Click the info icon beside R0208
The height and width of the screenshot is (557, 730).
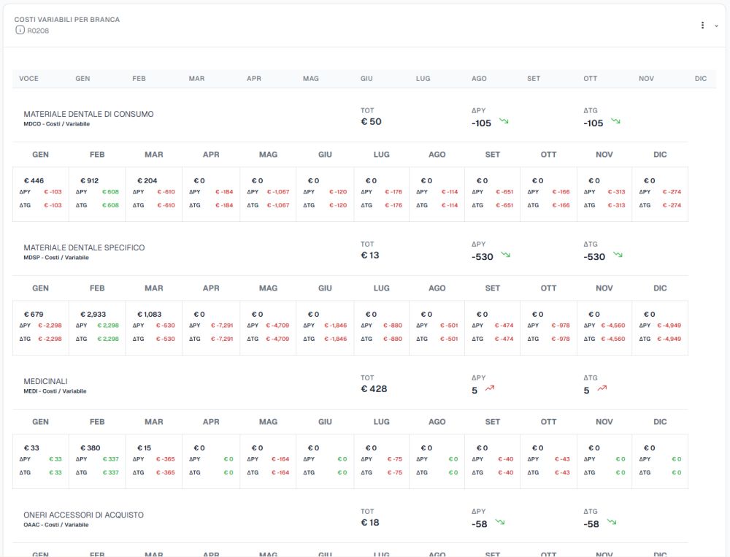(20, 30)
